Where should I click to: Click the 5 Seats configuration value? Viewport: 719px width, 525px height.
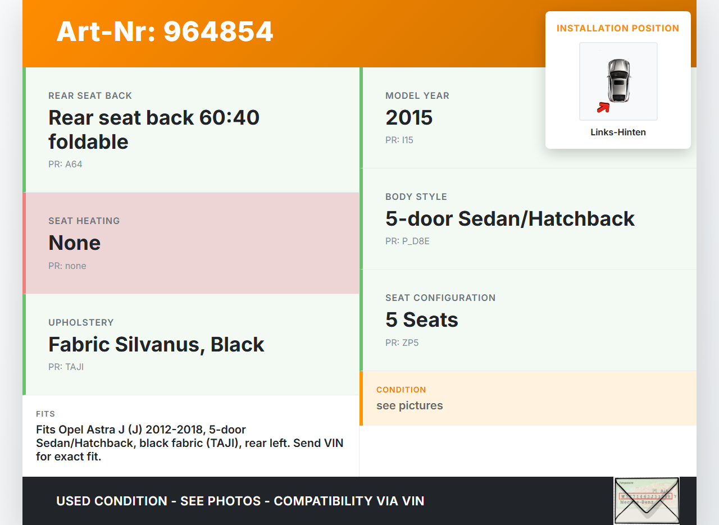click(422, 319)
